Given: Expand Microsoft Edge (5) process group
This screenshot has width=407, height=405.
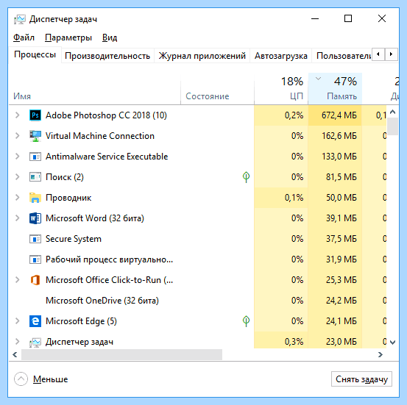Looking at the screenshot, I should (18, 321).
